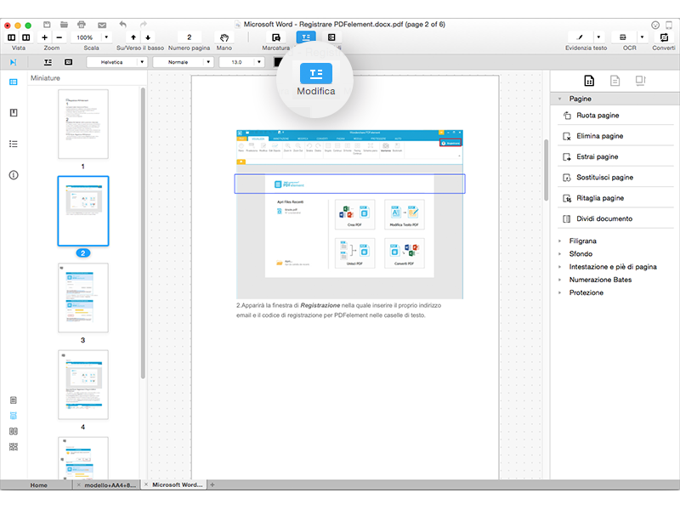680x510 pixels.
Task: Select page 3 thumbnail
Action: pyautogui.click(x=83, y=298)
